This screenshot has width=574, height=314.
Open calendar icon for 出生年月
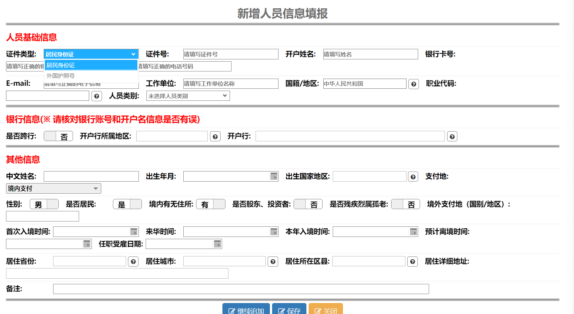pyautogui.click(x=274, y=176)
